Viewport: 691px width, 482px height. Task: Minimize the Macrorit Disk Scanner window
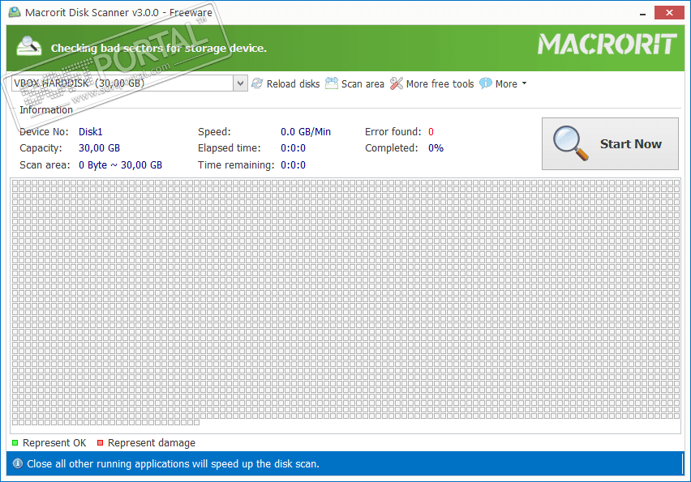pos(642,13)
